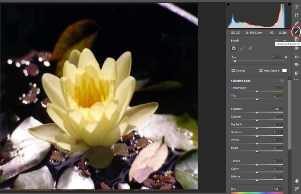Click the Exposure value field
The height and width of the screenshot is (194, 301).
point(278,109)
